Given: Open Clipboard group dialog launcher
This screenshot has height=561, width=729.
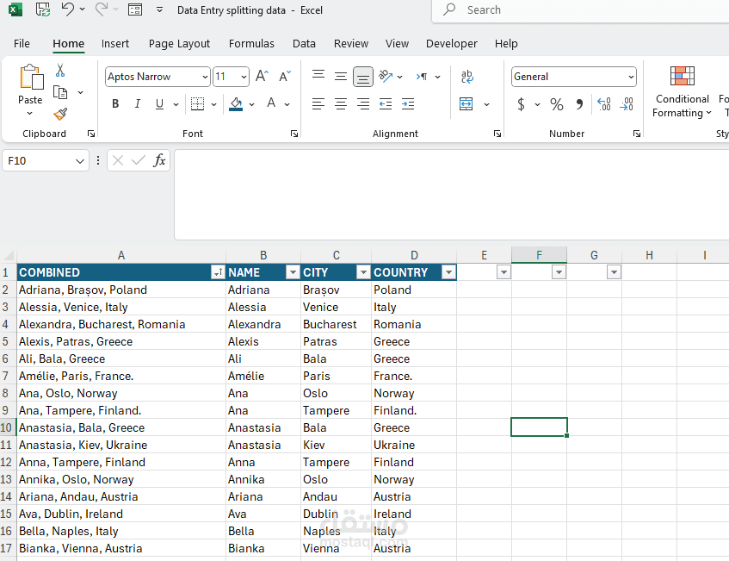Looking at the screenshot, I should 91,134.
